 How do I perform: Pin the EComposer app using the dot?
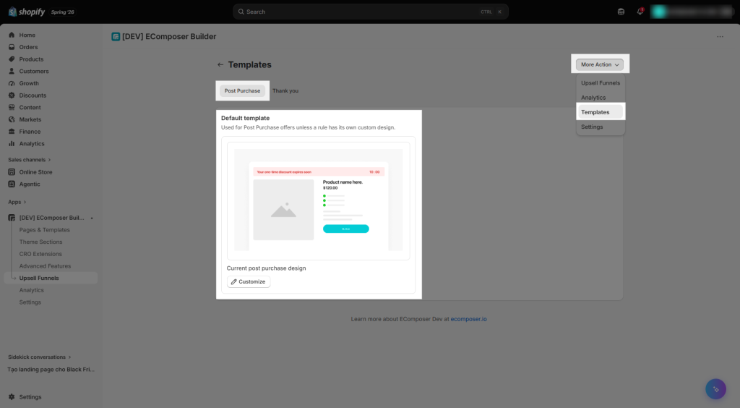tap(92, 218)
